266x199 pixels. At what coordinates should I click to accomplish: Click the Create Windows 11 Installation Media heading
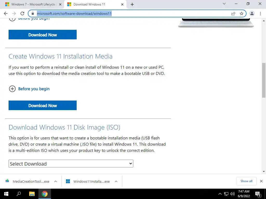[x=61, y=56]
